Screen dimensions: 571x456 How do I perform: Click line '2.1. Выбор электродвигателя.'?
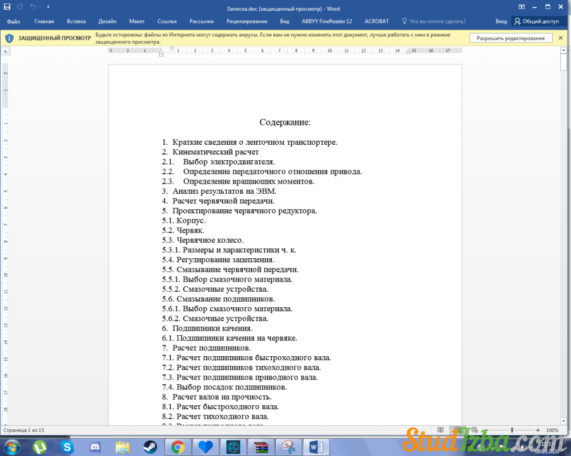219,162
